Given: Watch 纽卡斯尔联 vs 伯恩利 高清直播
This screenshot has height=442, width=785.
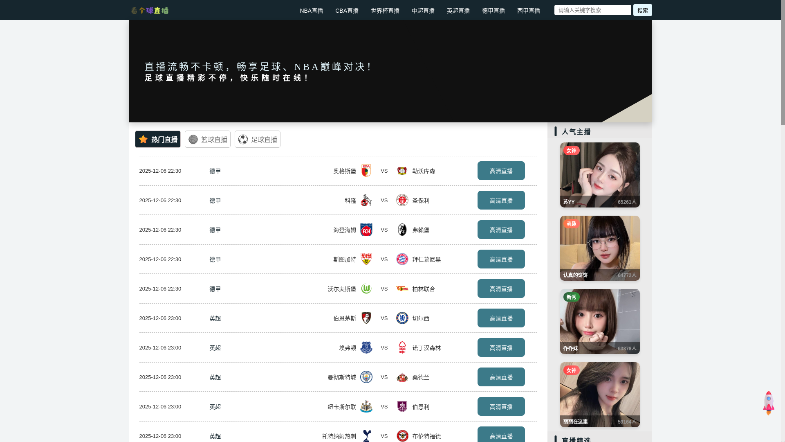Looking at the screenshot, I should tap(501, 406).
